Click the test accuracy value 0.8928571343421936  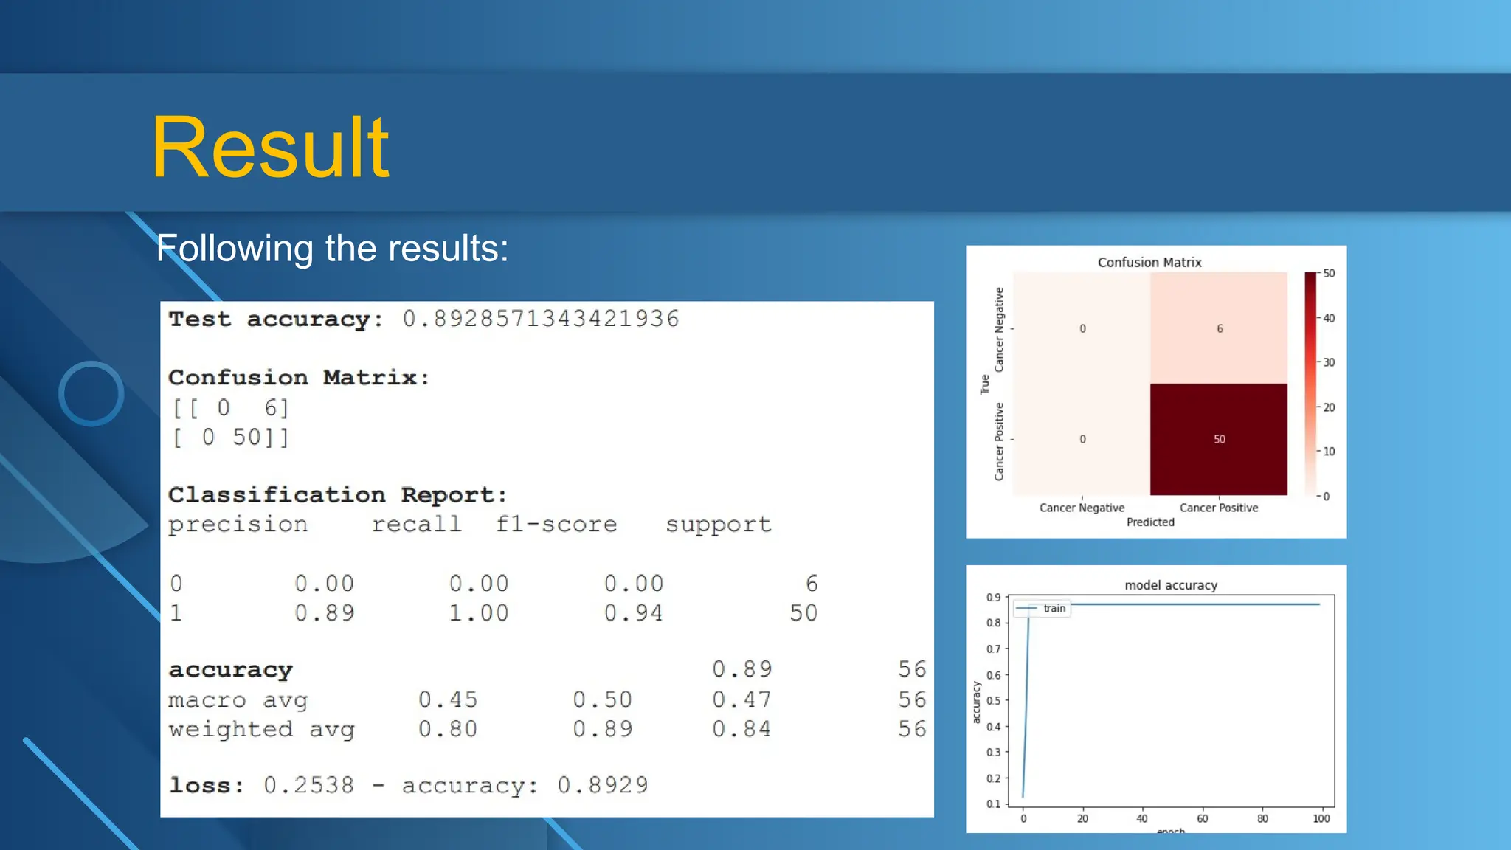tap(541, 319)
